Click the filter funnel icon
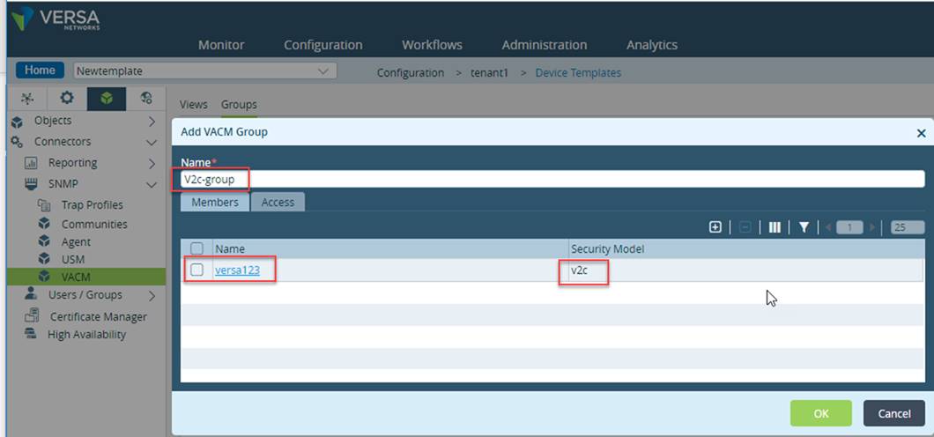 click(804, 226)
